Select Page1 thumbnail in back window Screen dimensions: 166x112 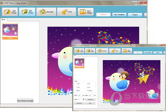(10, 31)
